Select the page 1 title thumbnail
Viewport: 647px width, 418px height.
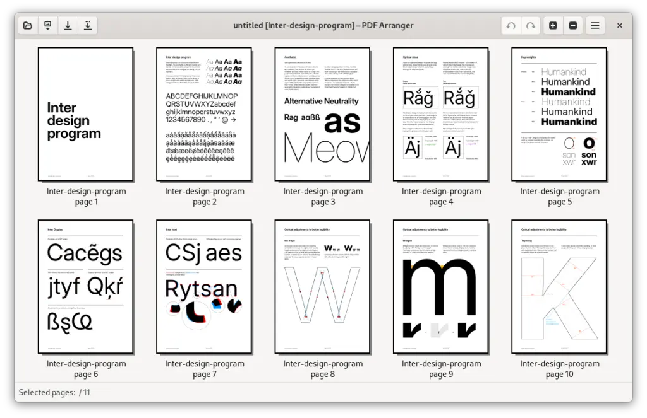click(x=86, y=114)
